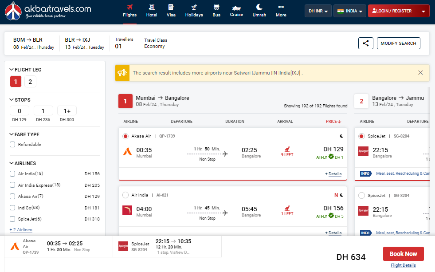The height and width of the screenshot is (272, 435).
Task: Open Meal, seat, Rescheduling info link on first SpiceJet
Action: pyautogui.click(x=403, y=173)
